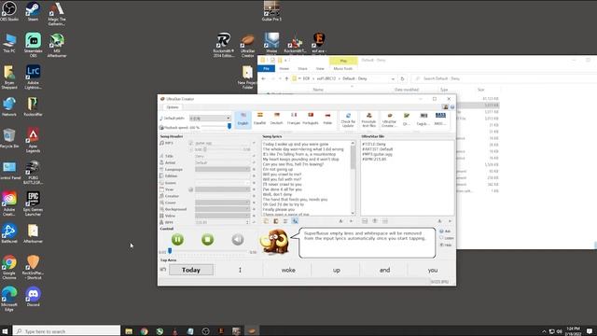597x336 pixels.
Task: Select the Français language flag
Action: 294,119
